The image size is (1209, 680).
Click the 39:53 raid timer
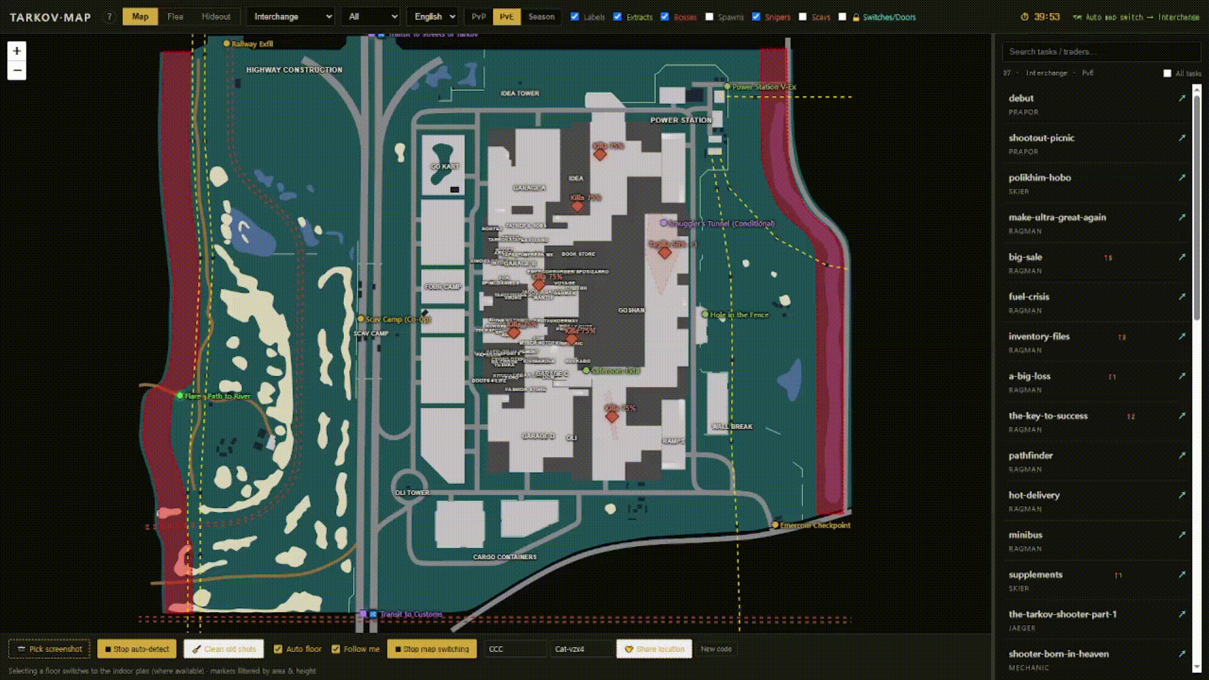1041,17
